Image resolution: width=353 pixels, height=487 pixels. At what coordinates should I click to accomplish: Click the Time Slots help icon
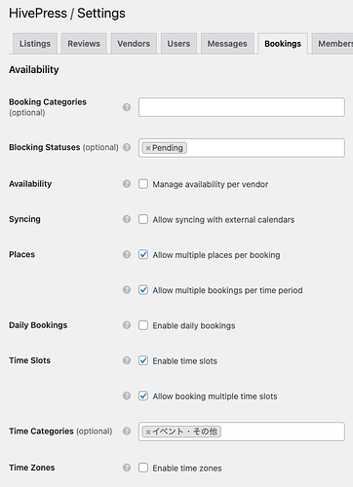pyautogui.click(x=127, y=360)
